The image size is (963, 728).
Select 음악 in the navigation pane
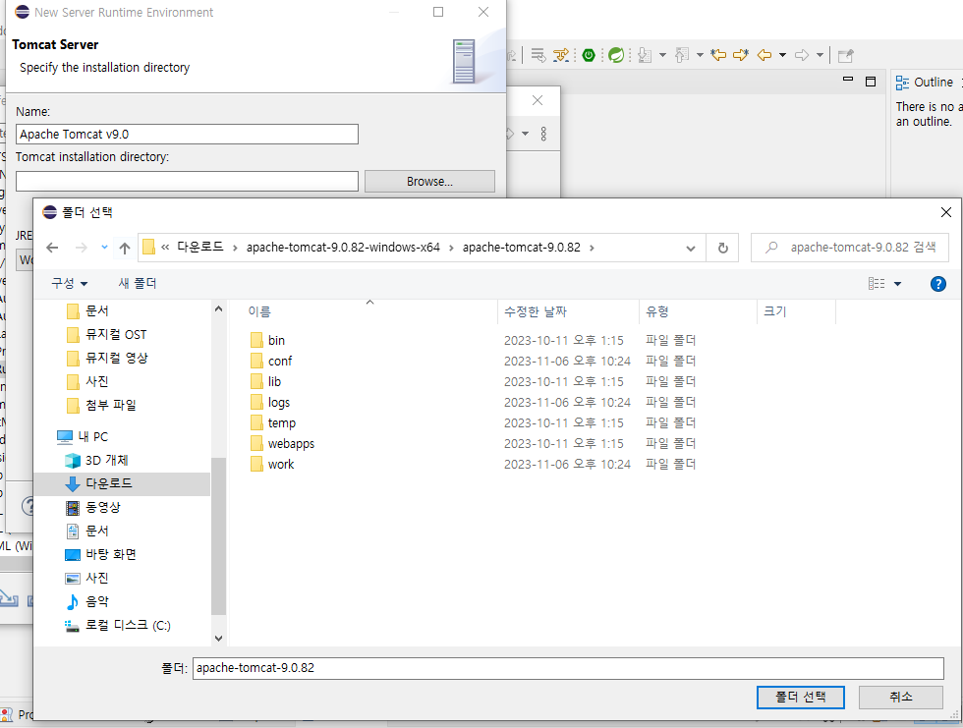tap(97, 601)
